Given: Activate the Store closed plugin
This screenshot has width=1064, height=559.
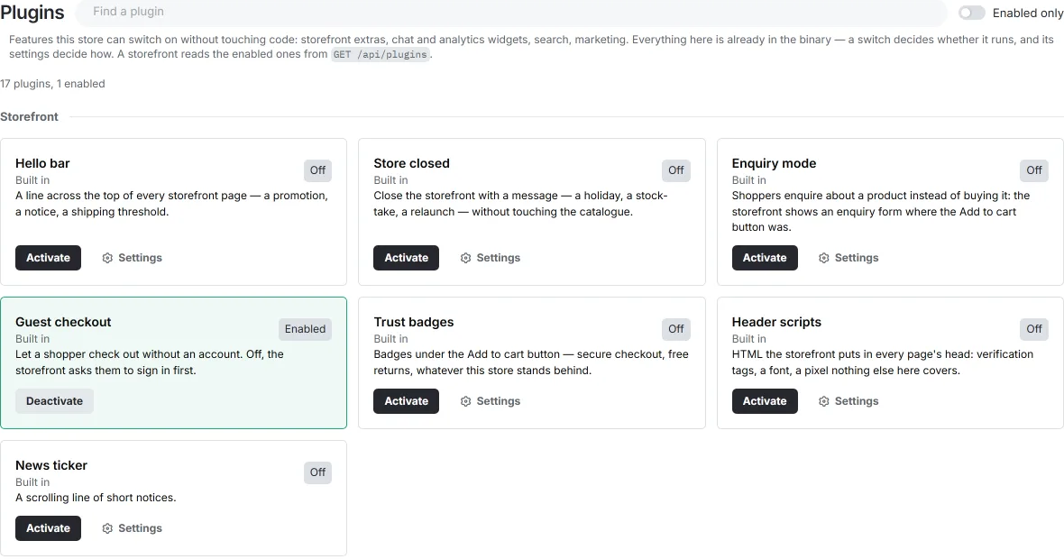Looking at the screenshot, I should (407, 258).
